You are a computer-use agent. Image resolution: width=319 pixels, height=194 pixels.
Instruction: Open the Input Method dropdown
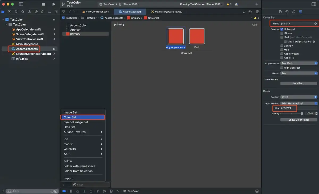click(299, 103)
